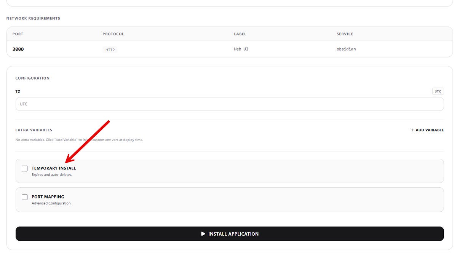The width and height of the screenshot is (457, 257).
Task: Enable the Temporary Install checkbox
Action: pos(25,168)
